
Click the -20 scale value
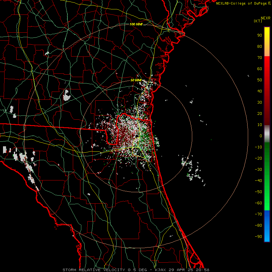tap(258, 158)
